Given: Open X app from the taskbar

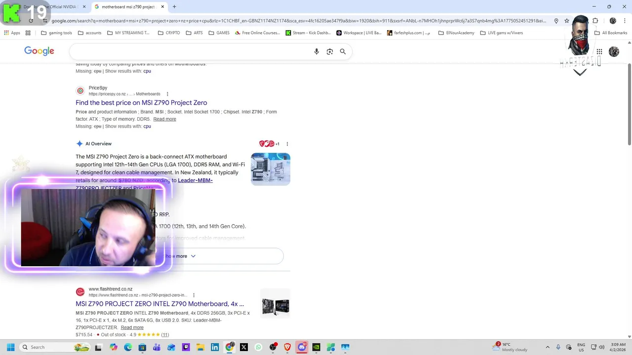Looking at the screenshot, I should click(x=244, y=347).
